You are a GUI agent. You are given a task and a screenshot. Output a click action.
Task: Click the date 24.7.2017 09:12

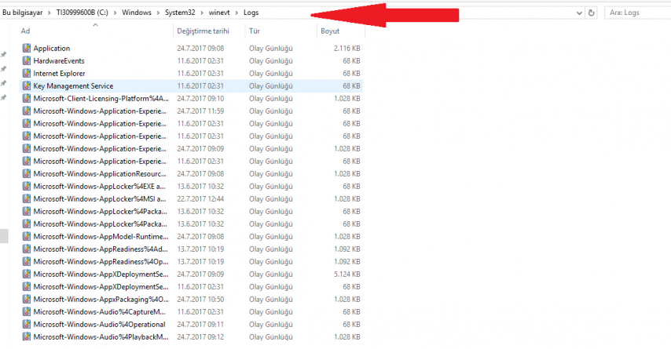click(x=200, y=336)
